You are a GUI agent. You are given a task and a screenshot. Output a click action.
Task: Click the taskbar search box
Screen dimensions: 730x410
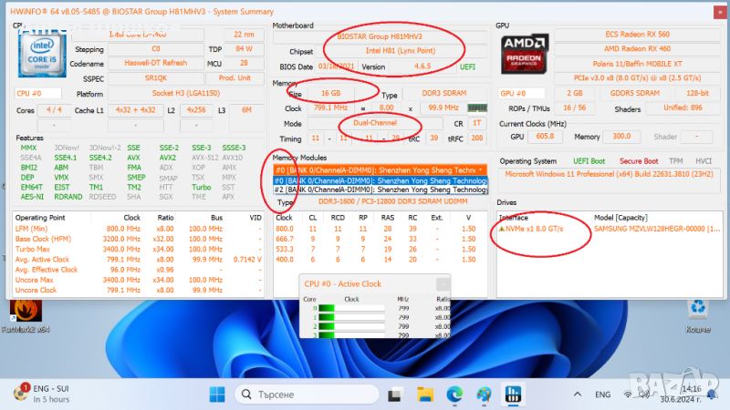point(307,395)
